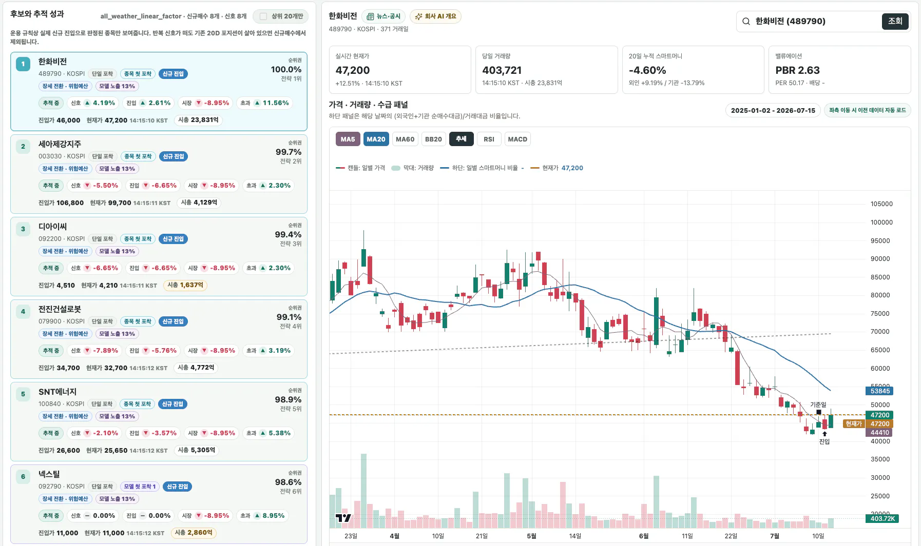Image resolution: width=921 pixels, height=546 pixels.
Task: Open the date range 2025-01-02 - 2026-07-15 selector
Action: click(x=773, y=110)
